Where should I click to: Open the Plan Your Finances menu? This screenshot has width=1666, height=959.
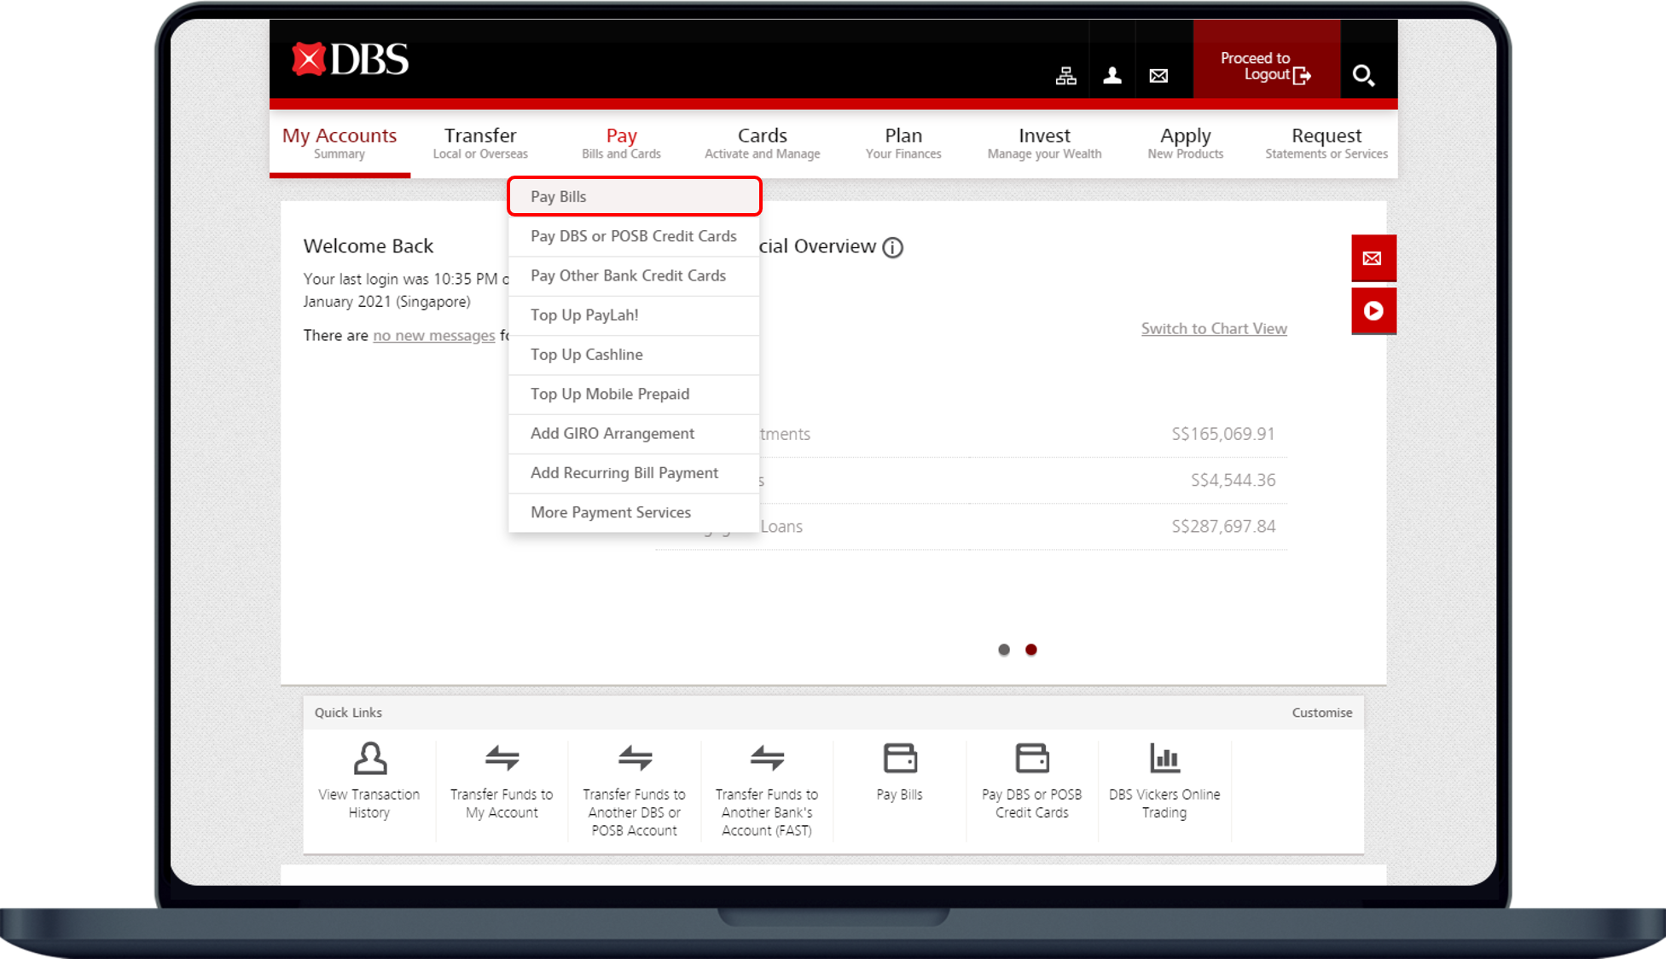[x=903, y=143]
